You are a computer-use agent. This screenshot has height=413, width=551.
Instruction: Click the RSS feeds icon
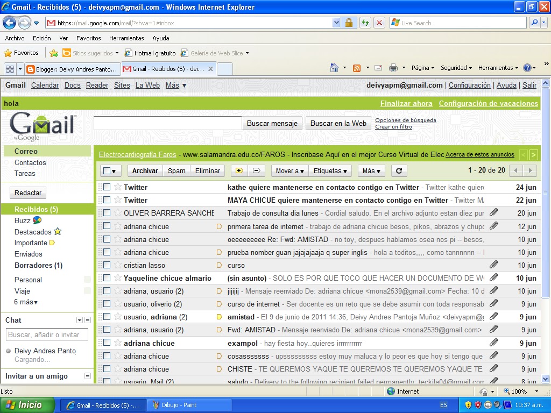[x=357, y=68]
